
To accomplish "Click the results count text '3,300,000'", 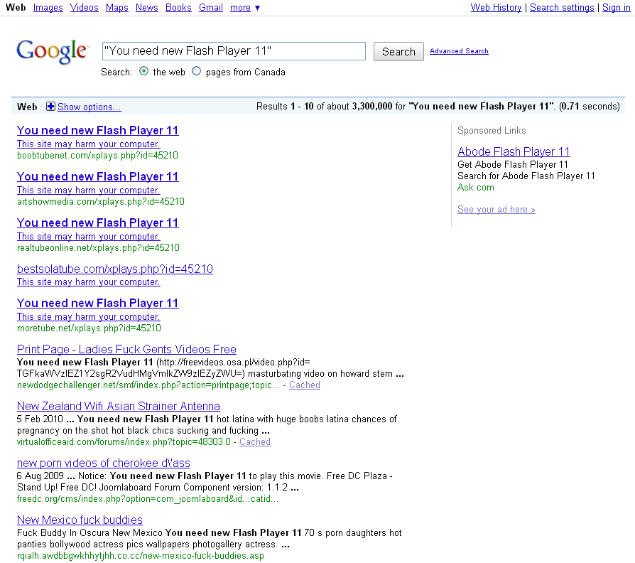I will (x=372, y=106).
